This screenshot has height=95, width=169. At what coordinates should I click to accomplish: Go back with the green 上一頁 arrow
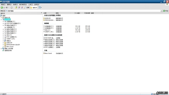[4, 8]
